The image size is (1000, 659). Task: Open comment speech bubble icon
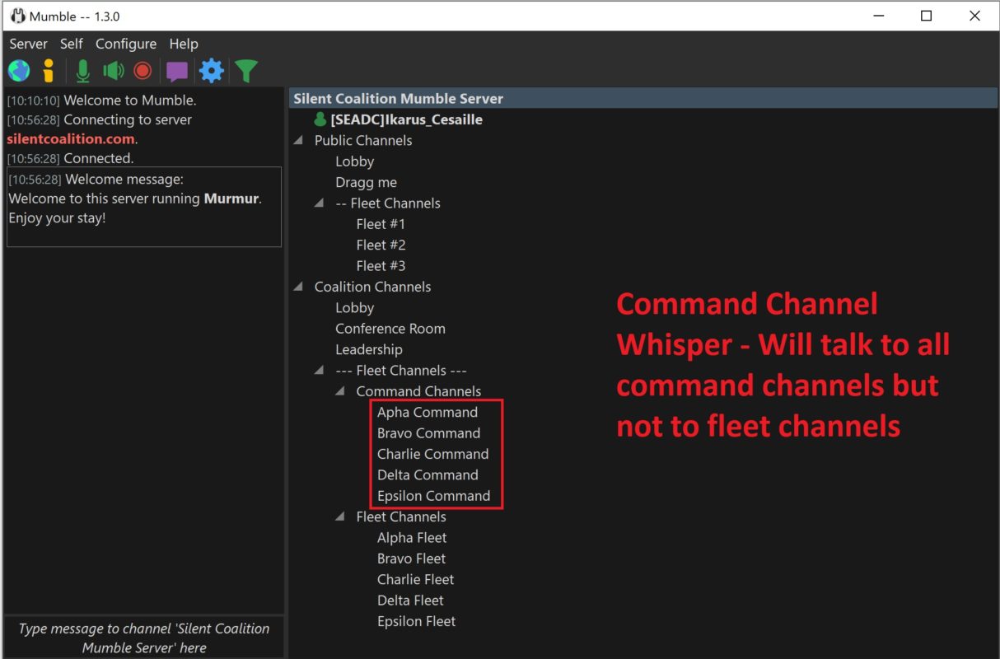[x=177, y=72]
